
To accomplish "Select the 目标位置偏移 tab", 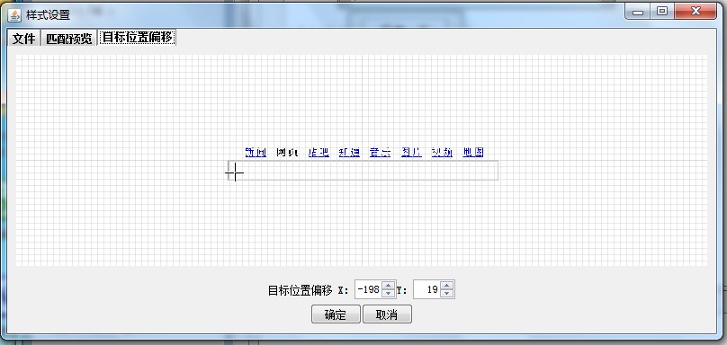I will pos(137,38).
